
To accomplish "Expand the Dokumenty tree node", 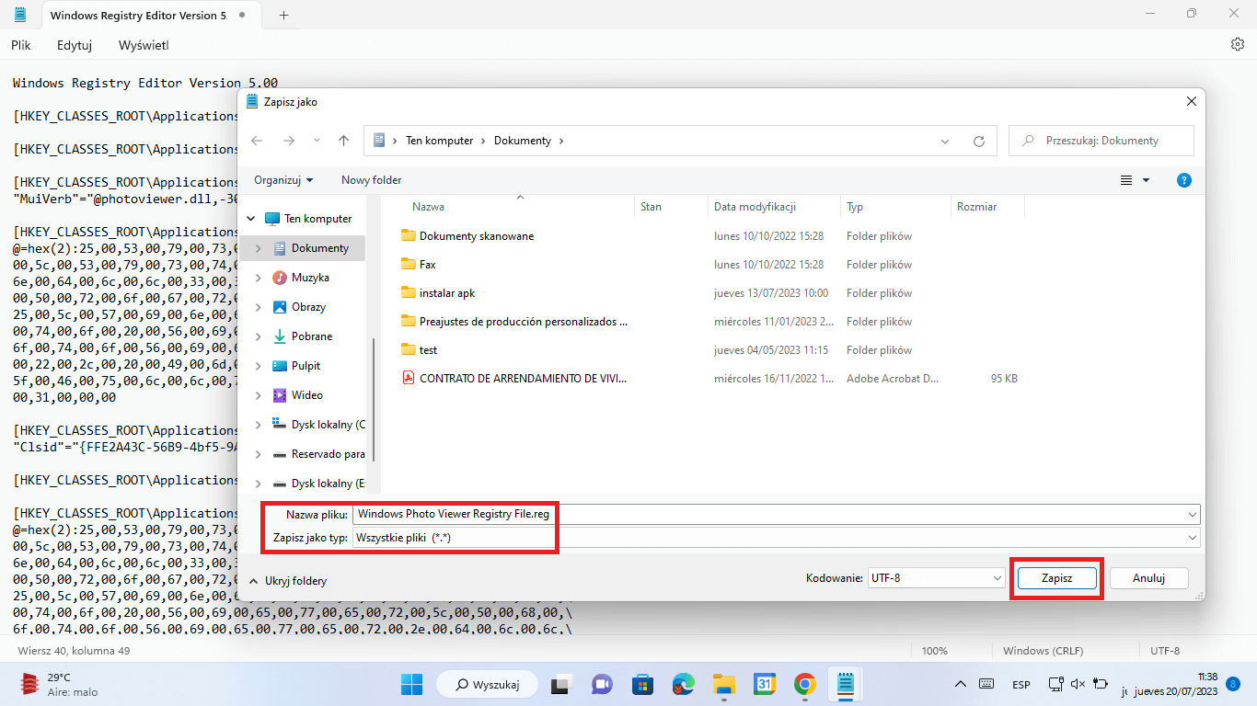I will click(259, 248).
